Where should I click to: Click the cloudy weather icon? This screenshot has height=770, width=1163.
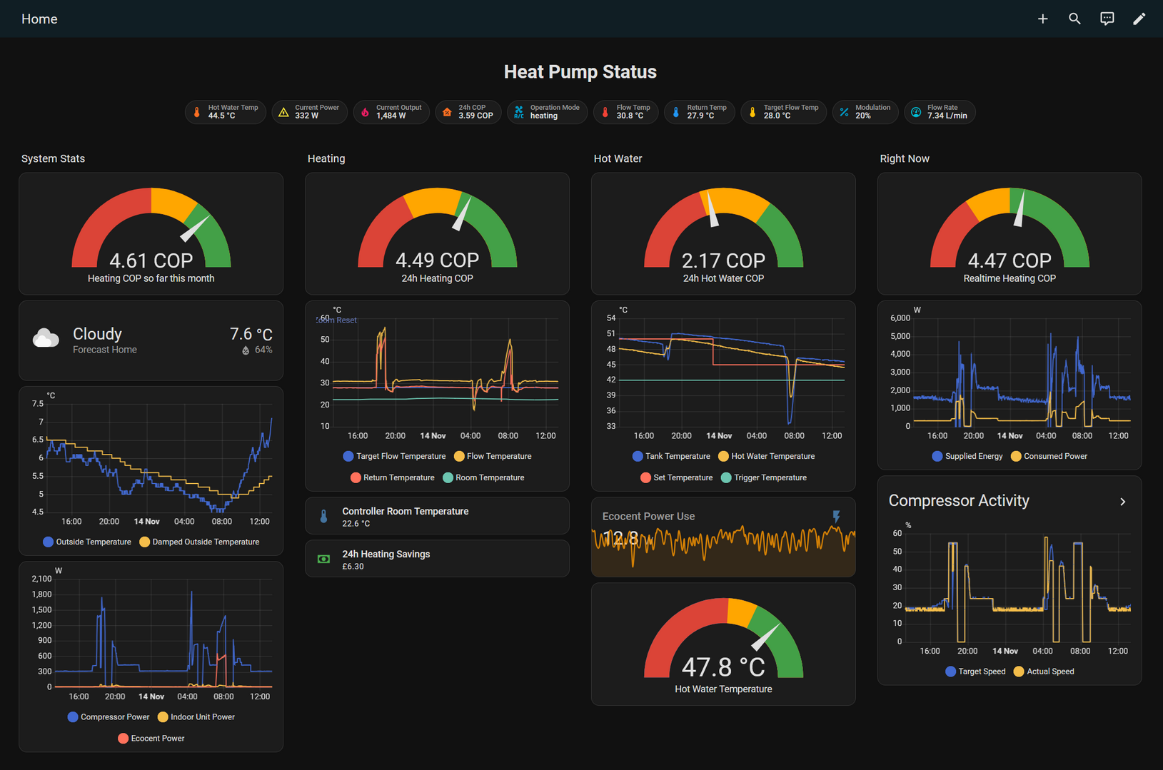click(x=46, y=338)
